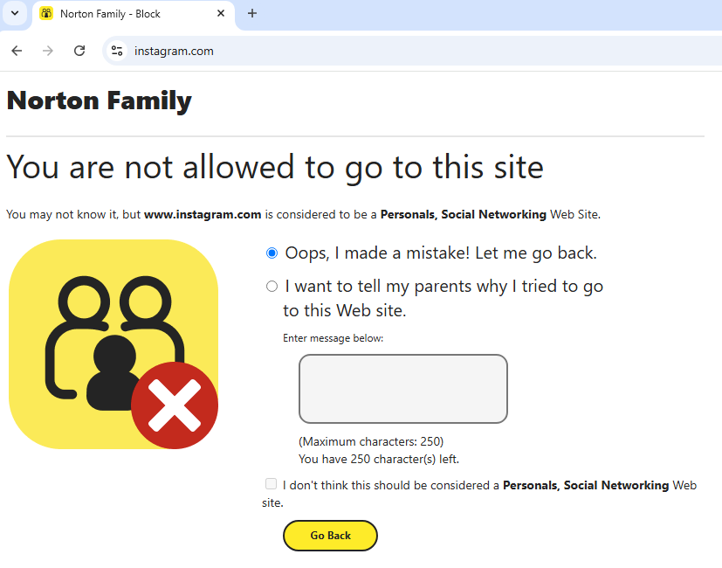
Task: Click 'You are not allowed to go to this site'
Action: pyautogui.click(x=275, y=168)
